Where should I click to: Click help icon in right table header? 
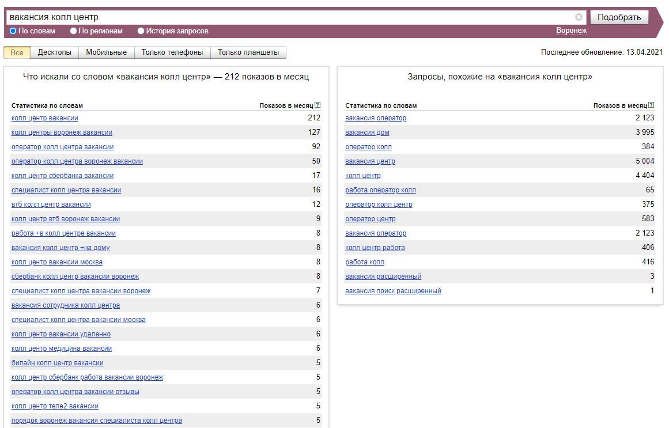[x=651, y=105]
